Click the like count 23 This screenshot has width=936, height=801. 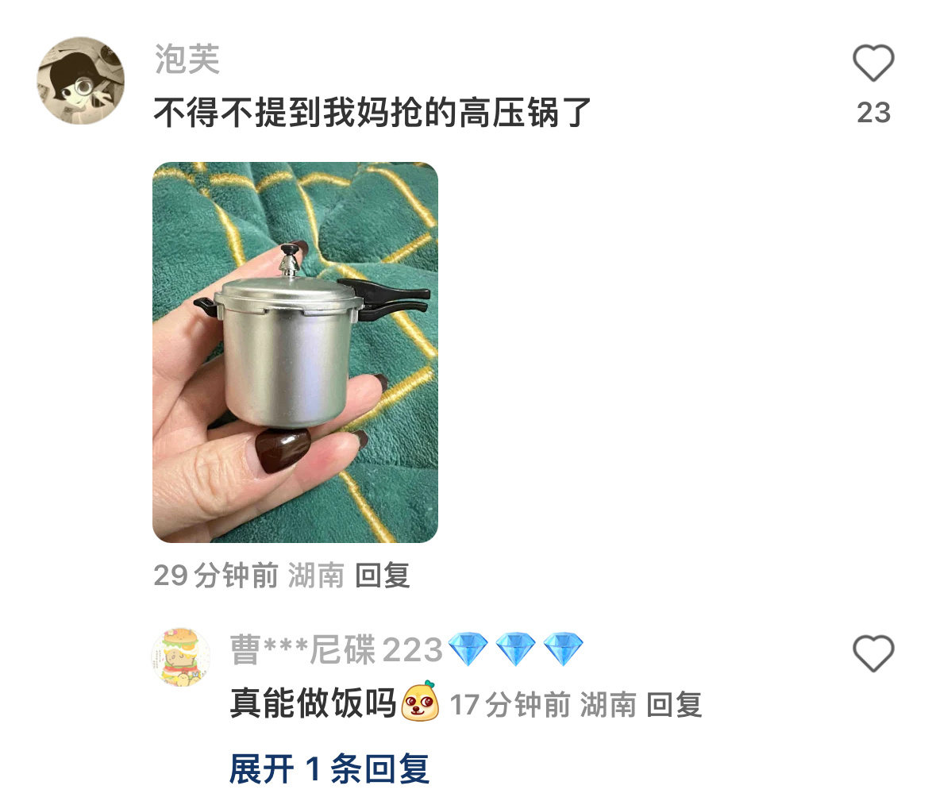873,113
